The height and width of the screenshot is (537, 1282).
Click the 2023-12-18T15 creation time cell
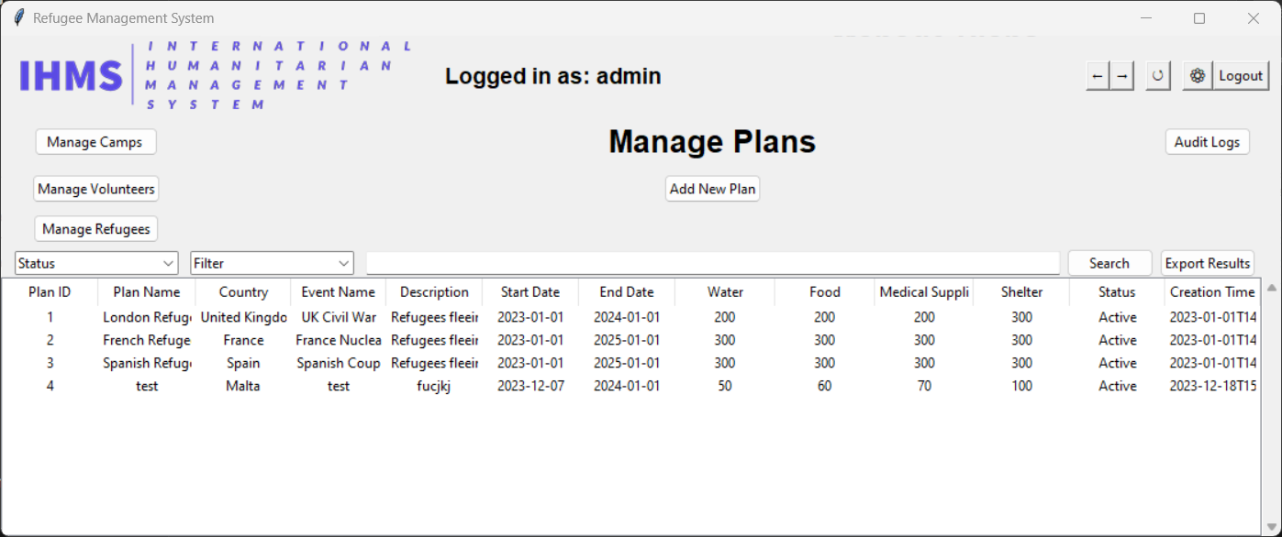pos(1212,386)
